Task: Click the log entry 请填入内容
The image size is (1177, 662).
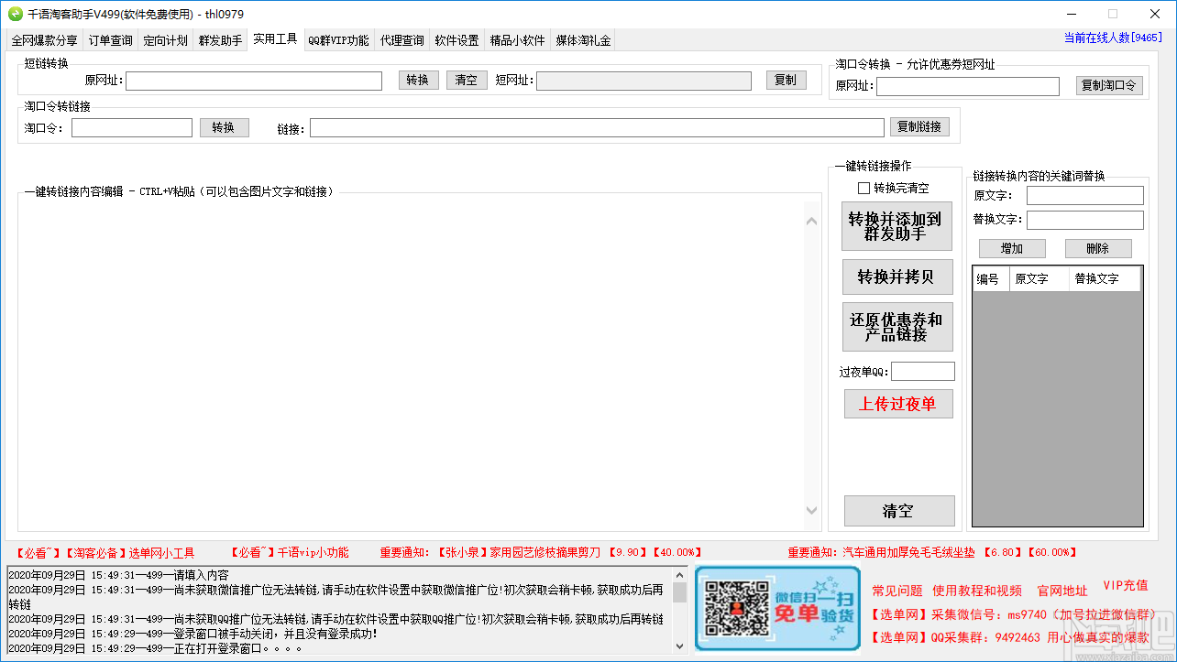Action: click(x=118, y=575)
